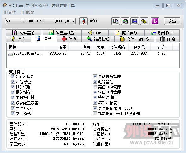Screen dimensions: 186x153
Task: Open the [H]帮助 menu
Action: click(28, 12)
